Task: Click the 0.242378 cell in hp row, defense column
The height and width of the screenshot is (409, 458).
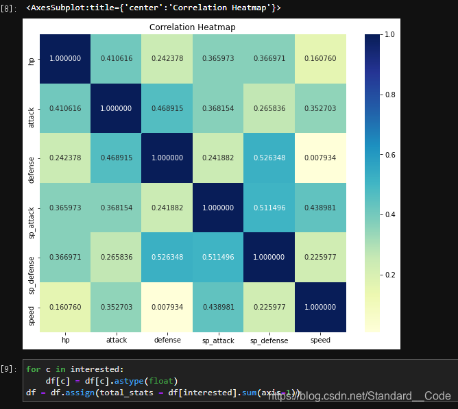Action: (167, 59)
